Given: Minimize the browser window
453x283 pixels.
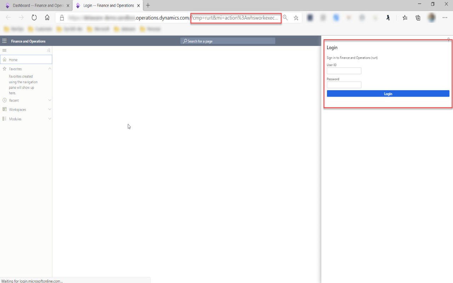Looking at the screenshot, I should click(x=419, y=4).
